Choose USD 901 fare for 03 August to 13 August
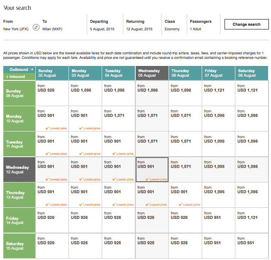The width and height of the screenshot is (271, 260). (85, 195)
